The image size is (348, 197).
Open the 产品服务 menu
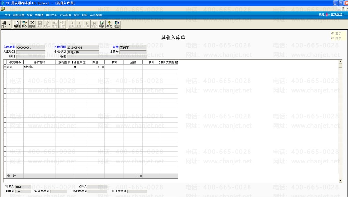pyautogui.click(x=65, y=15)
